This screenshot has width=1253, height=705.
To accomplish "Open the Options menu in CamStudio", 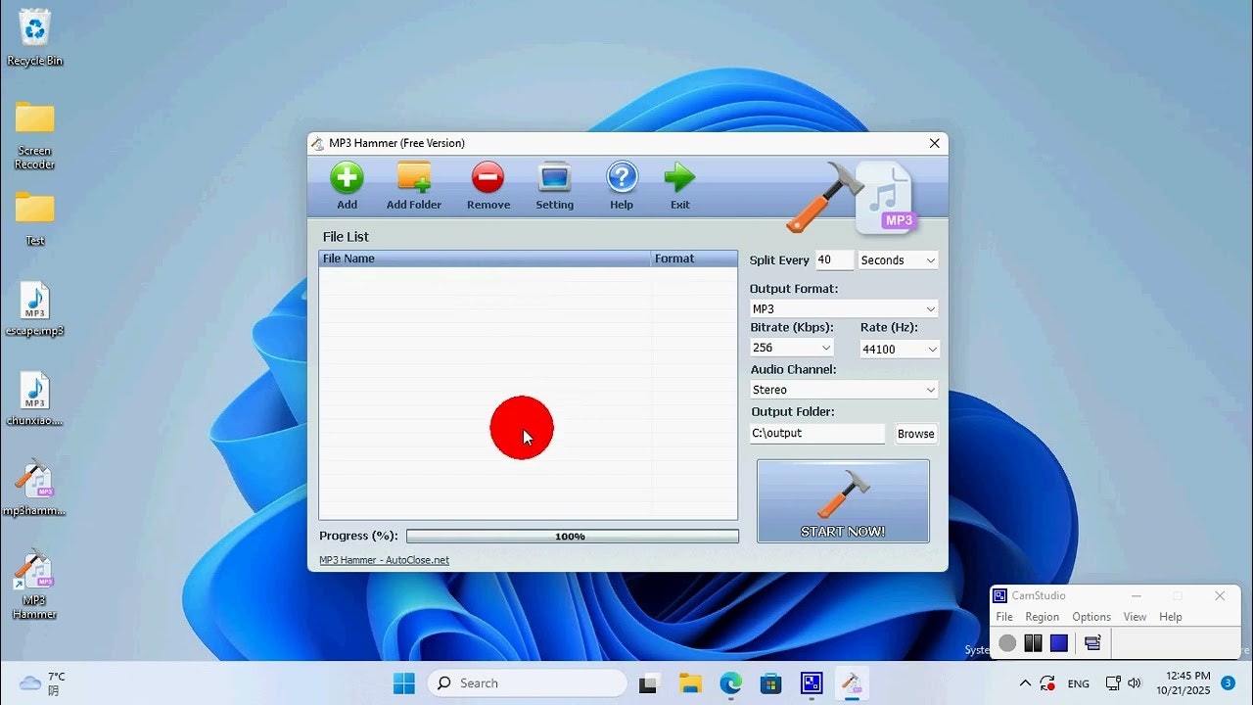I will [1091, 617].
